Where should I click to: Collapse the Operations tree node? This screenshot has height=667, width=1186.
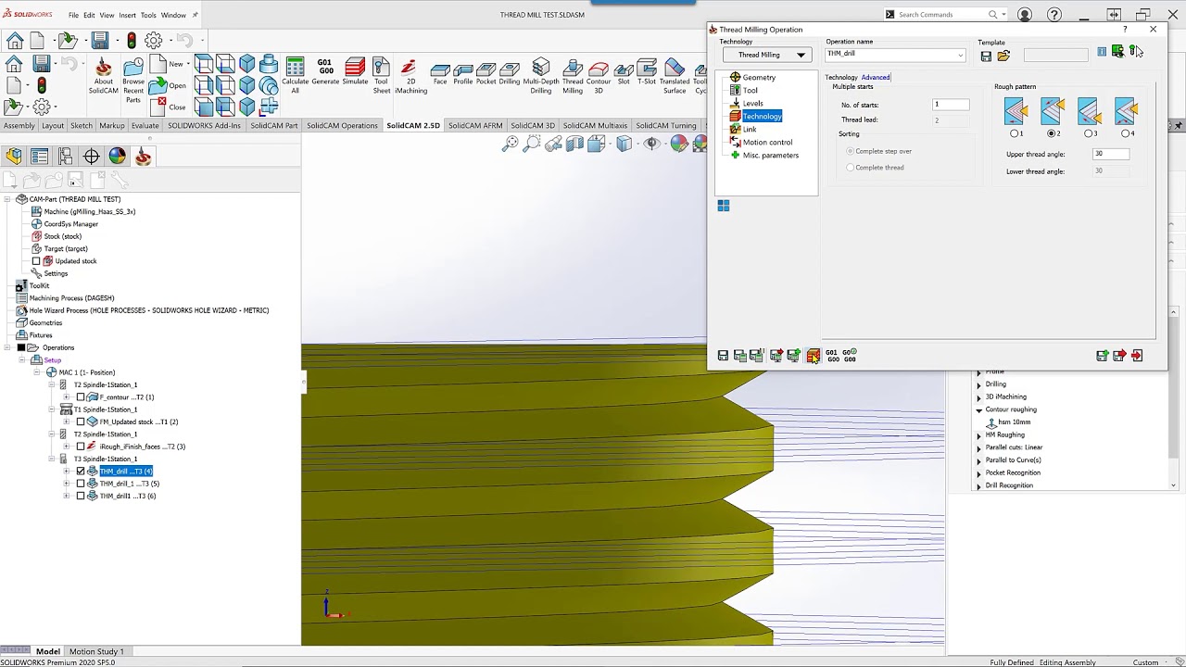(x=8, y=347)
